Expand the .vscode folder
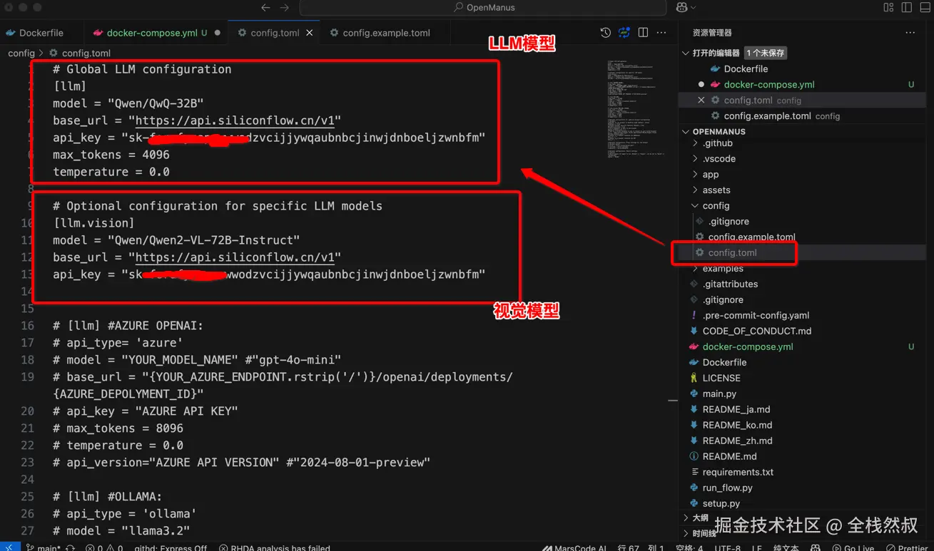 click(x=719, y=159)
